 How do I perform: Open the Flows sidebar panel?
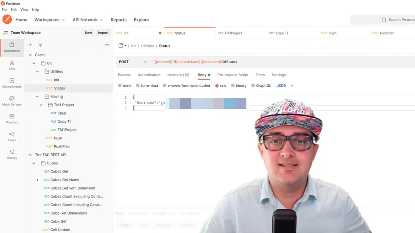pyautogui.click(x=12, y=136)
